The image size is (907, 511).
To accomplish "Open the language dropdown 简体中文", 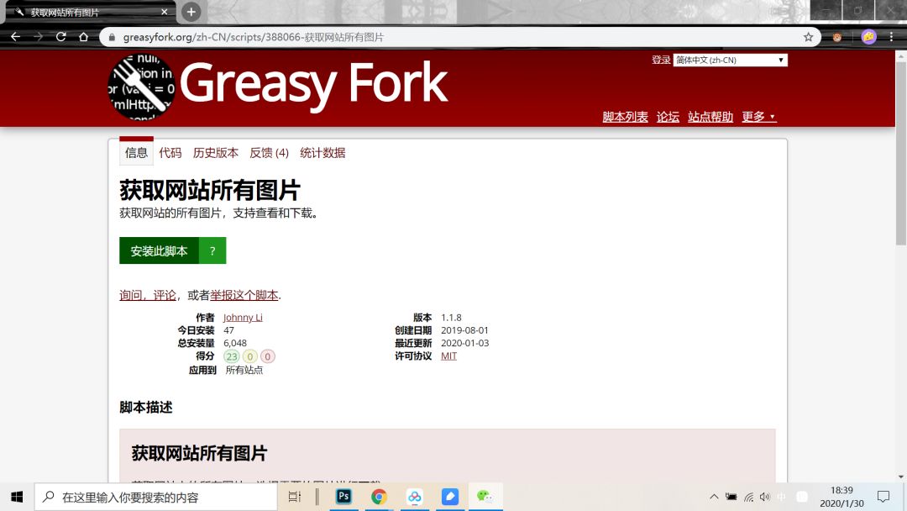I will click(730, 61).
